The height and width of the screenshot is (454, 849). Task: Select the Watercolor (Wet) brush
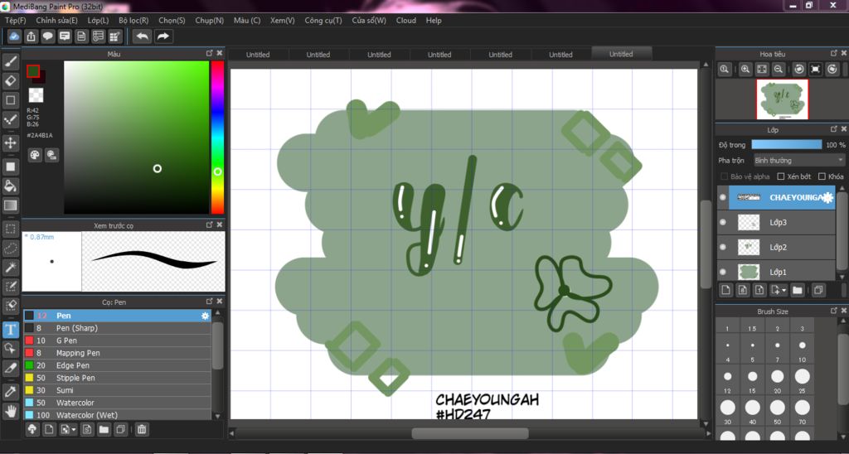[x=117, y=416]
